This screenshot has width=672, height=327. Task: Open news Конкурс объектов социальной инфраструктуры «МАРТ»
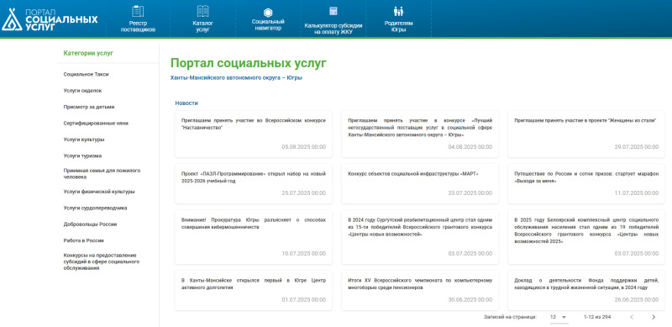click(x=412, y=174)
